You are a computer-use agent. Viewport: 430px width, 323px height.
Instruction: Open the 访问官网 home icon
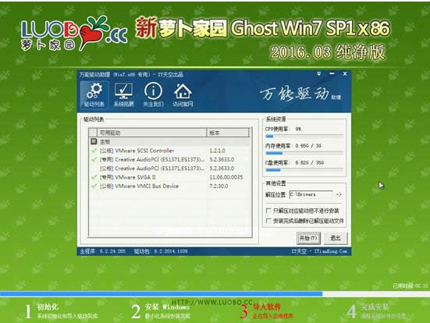click(183, 95)
